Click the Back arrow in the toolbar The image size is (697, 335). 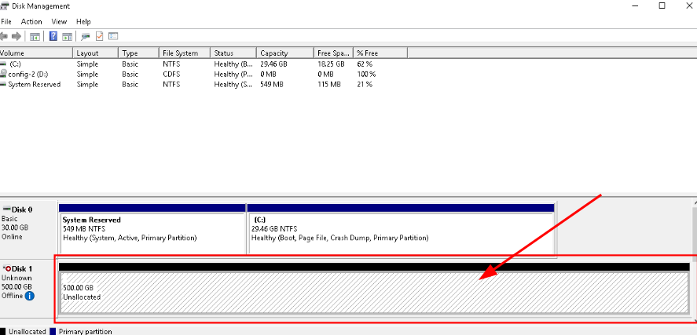pyautogui.click(x=6, y=36)
